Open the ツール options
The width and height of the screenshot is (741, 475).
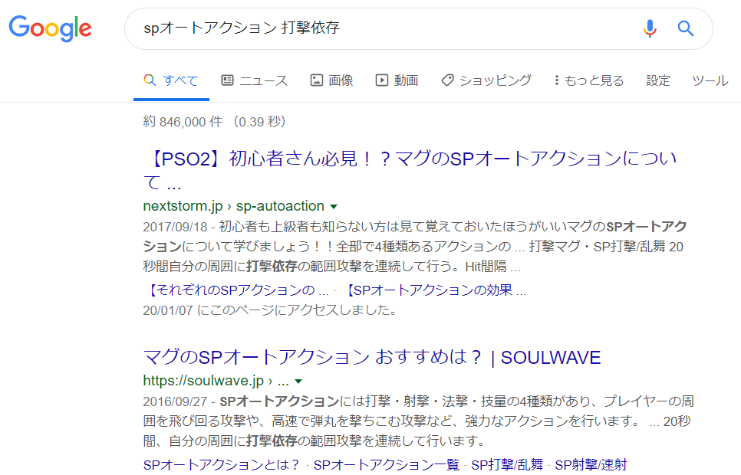(x=710, y=80)
